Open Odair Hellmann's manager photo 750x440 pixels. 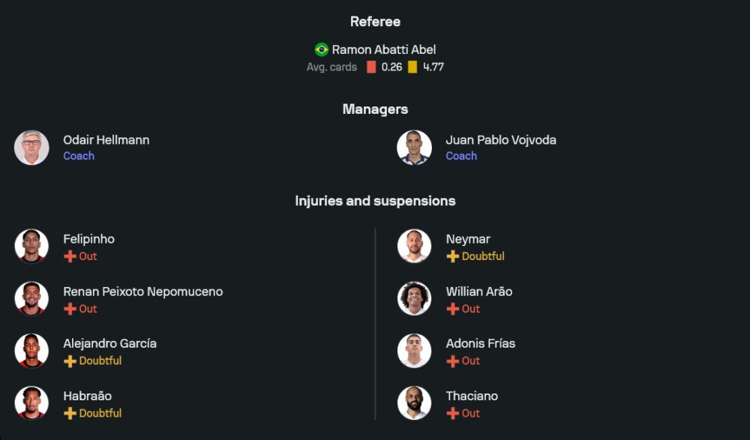[31, 148]
